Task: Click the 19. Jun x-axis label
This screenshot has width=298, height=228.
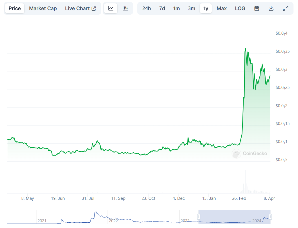Action: pyautogui.click(x=58, y=198)
